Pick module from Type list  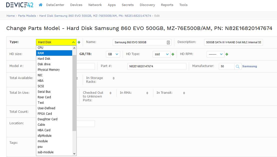pyautogui.click(x=54, y=141)
